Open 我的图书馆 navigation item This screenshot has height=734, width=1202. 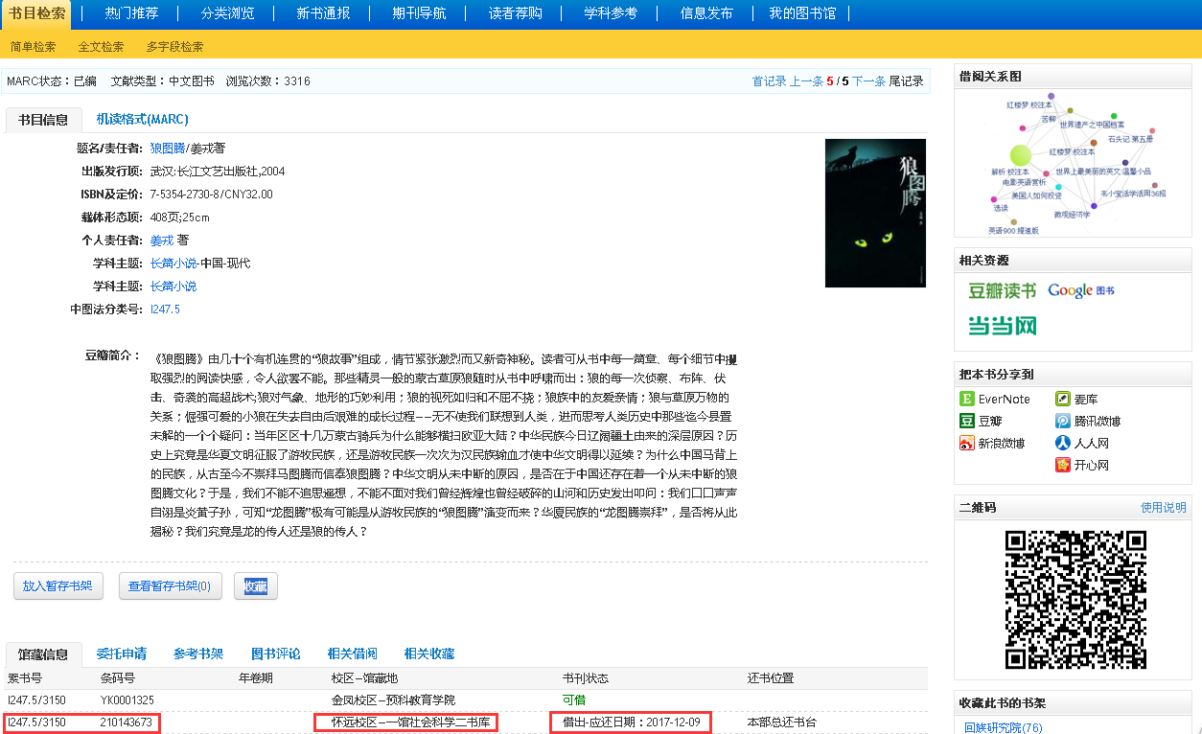[802, 13]
